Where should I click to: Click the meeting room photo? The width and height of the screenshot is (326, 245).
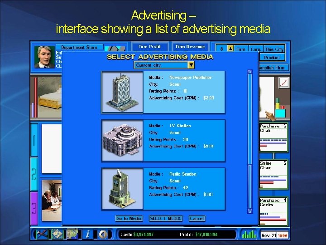[x=52, y=201]
